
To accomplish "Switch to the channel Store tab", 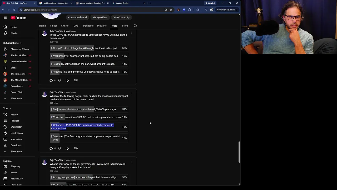I will (125, 26).
